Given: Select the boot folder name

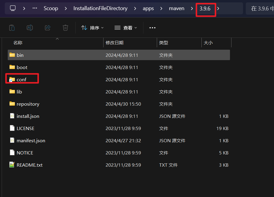Looking at the screenshot, I should click(22, 67).
